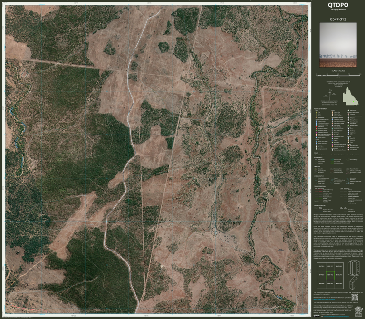This screenshot has height=319, width=365.
Task: Open the Creative Commons licence link
Action: click(x=337, y=317)
